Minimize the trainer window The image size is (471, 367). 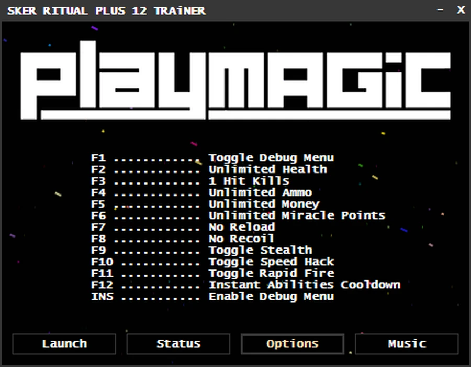440,10
